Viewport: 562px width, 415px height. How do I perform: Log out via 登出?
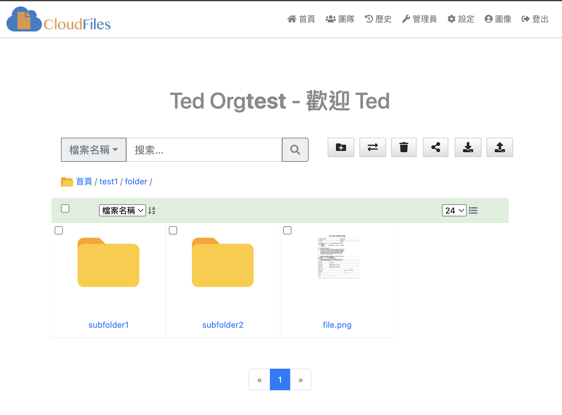point(535,19)
